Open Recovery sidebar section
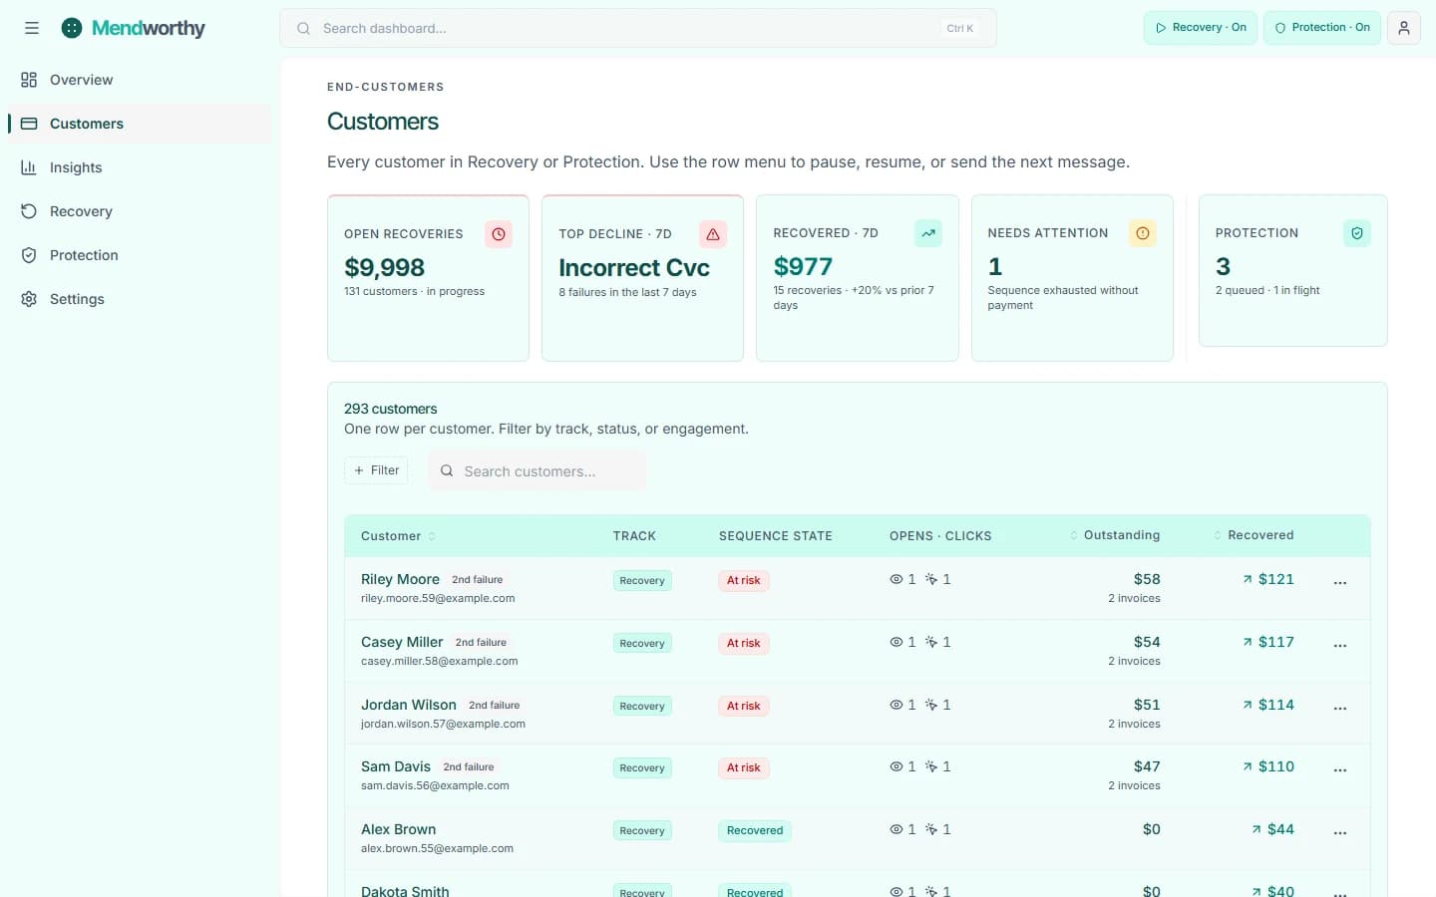Screen dimensions: 1436x897 tap(140, 211)
